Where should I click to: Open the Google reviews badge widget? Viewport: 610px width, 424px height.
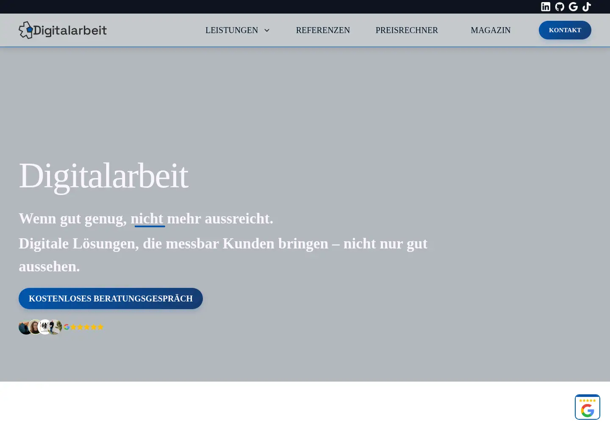coord(588,407)
